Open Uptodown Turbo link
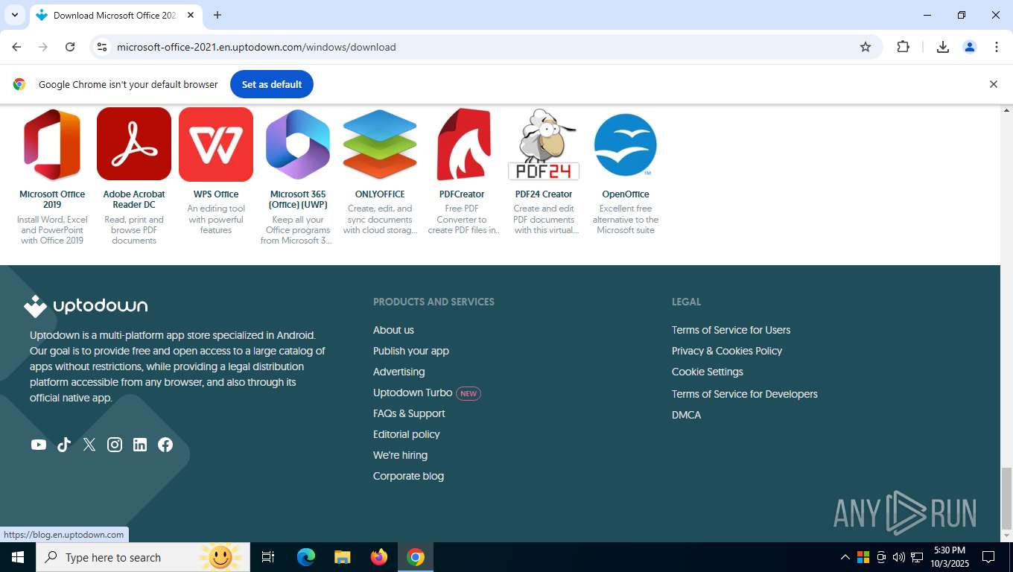This screenshot has height=572, width=1013. point(413,393)
